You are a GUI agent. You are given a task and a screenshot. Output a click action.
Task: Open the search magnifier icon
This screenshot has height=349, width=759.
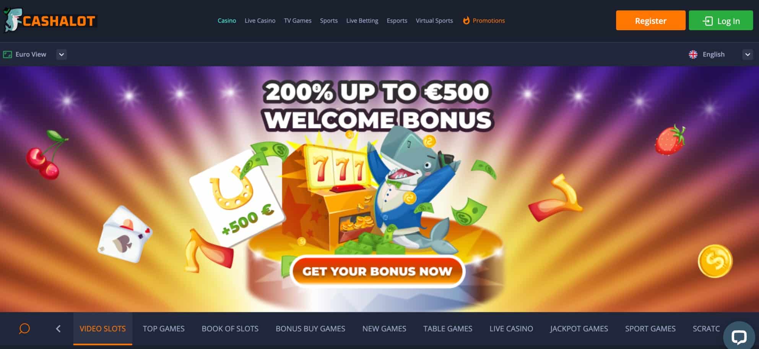tap(24, 328)
